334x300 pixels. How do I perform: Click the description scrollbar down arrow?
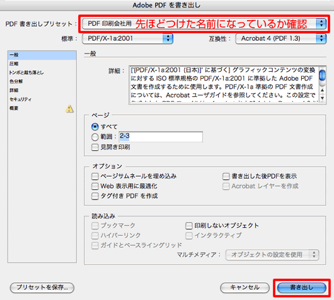pos(322,98)
